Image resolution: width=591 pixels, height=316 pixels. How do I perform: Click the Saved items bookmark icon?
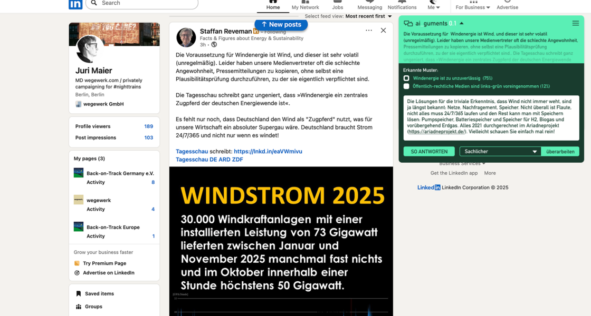click(79, 294)
